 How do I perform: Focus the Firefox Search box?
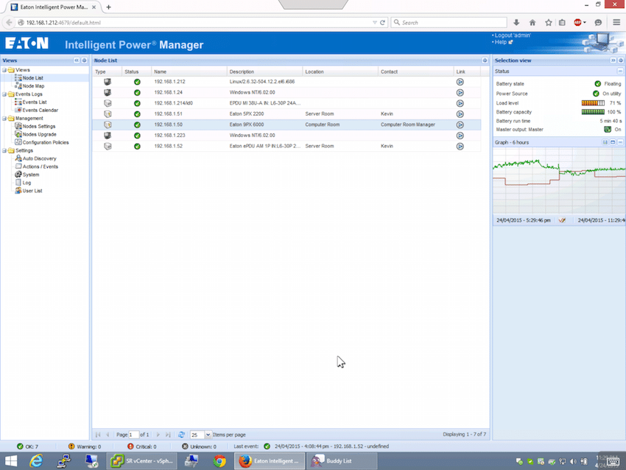point(449,23)
